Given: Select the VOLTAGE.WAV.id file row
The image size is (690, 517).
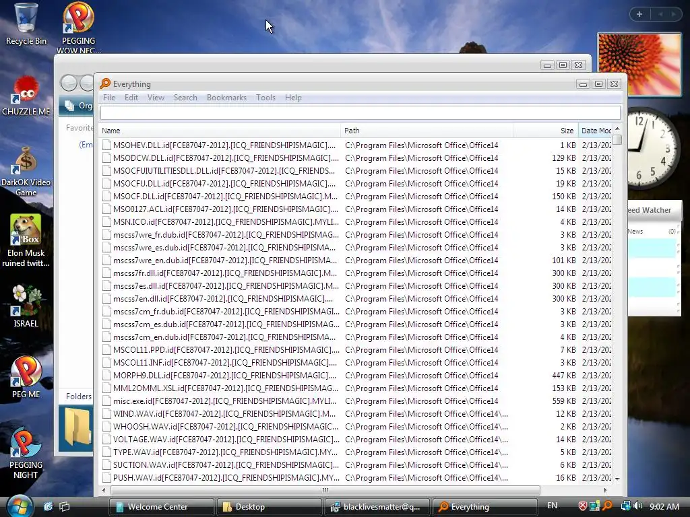Looking at the screenshot, I should pos(355,439).
